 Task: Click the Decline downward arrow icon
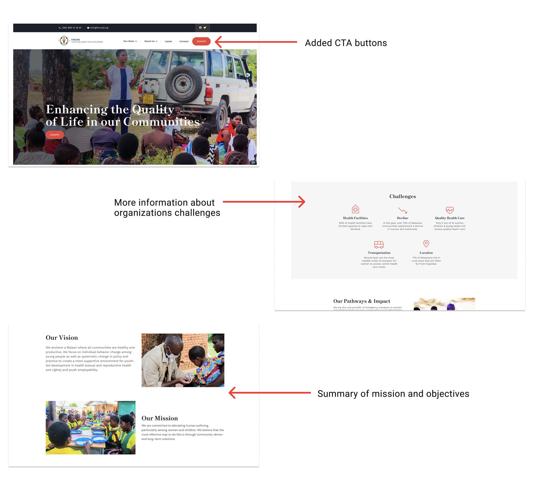coord(403,210)
